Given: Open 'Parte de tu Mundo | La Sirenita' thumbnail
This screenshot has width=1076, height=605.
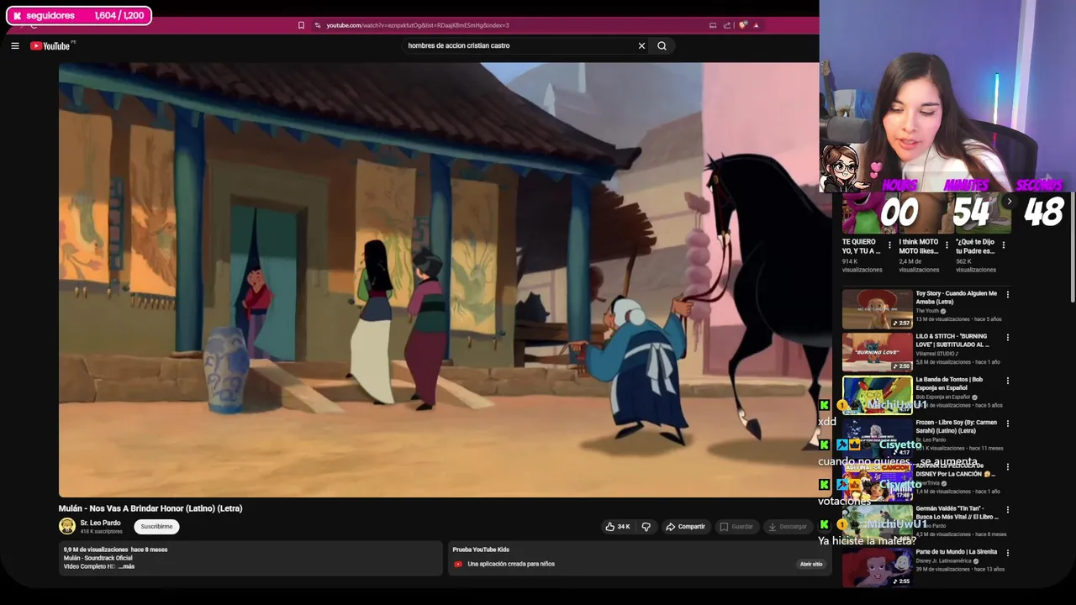Looking at the screenshot, I should (877, 567).
